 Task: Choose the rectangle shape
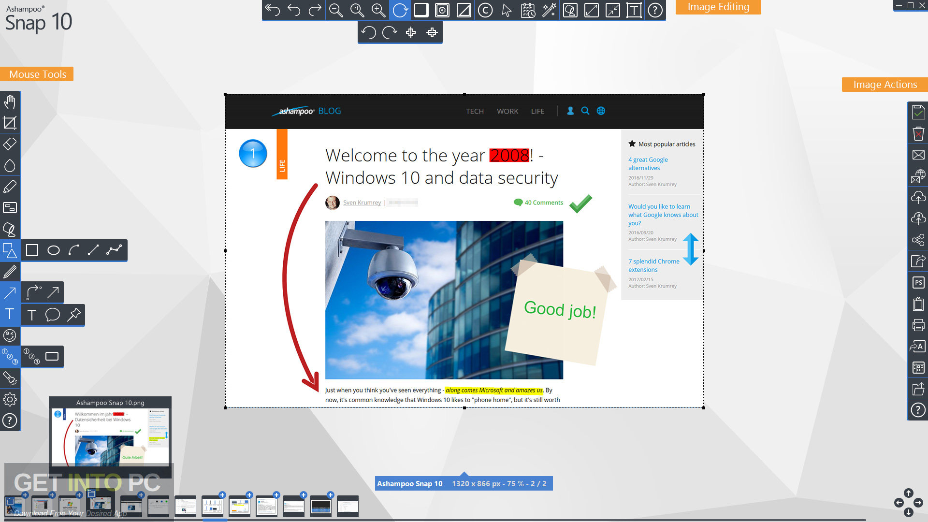coord(32,250)
